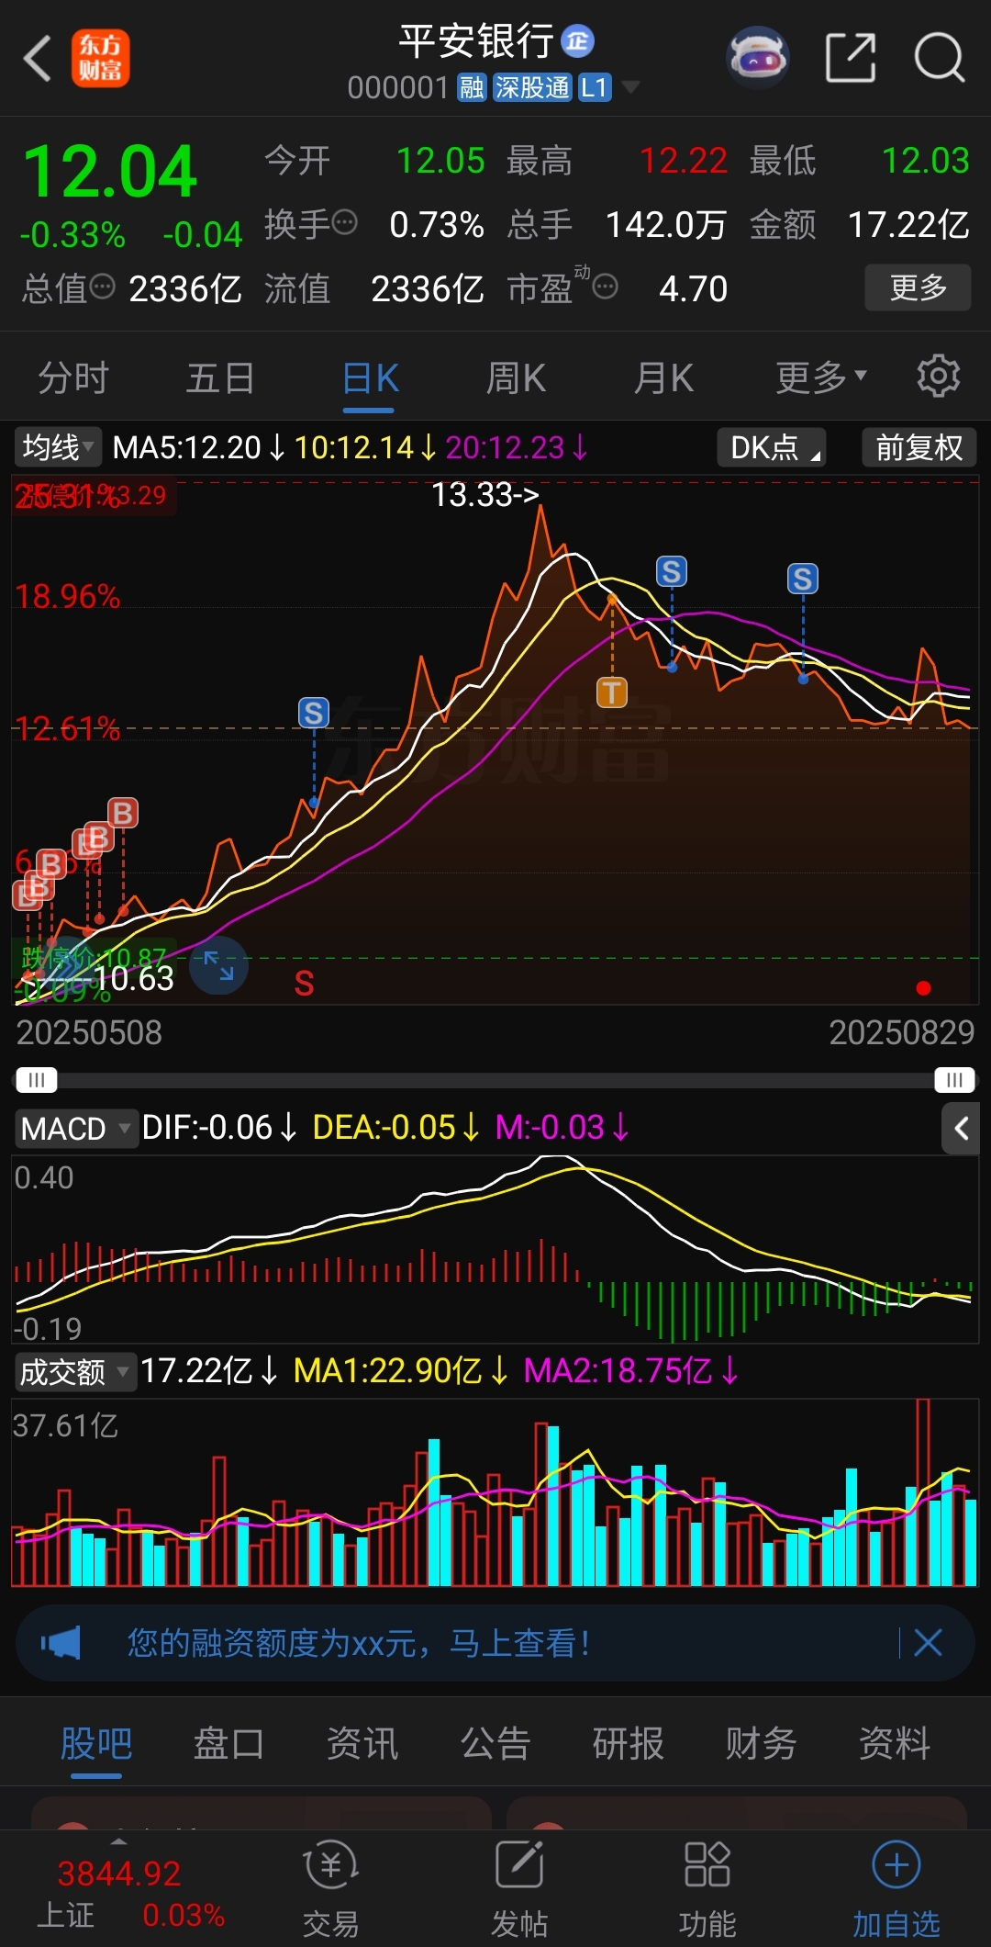Switch to 月K chart tab
Image resolution: width=991 pixels, height=1947 pixels.
pos(663,377)
